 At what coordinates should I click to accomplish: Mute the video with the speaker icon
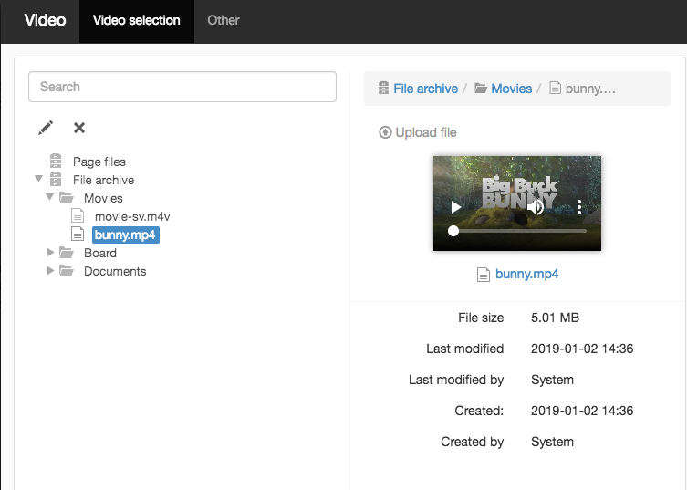535,207
